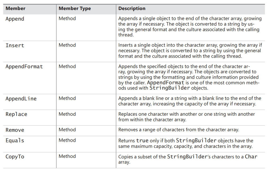Select the Insert member name

[15, 46]
